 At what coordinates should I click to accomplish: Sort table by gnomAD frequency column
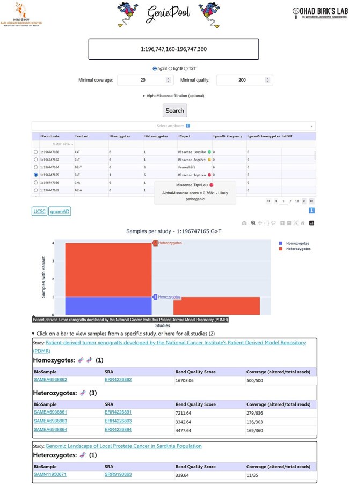pos(214,136)
